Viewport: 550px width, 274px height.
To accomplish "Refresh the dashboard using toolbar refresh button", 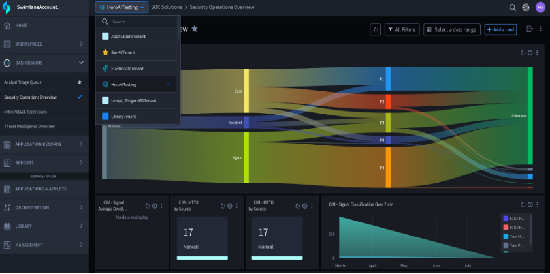I will (376, 30).
